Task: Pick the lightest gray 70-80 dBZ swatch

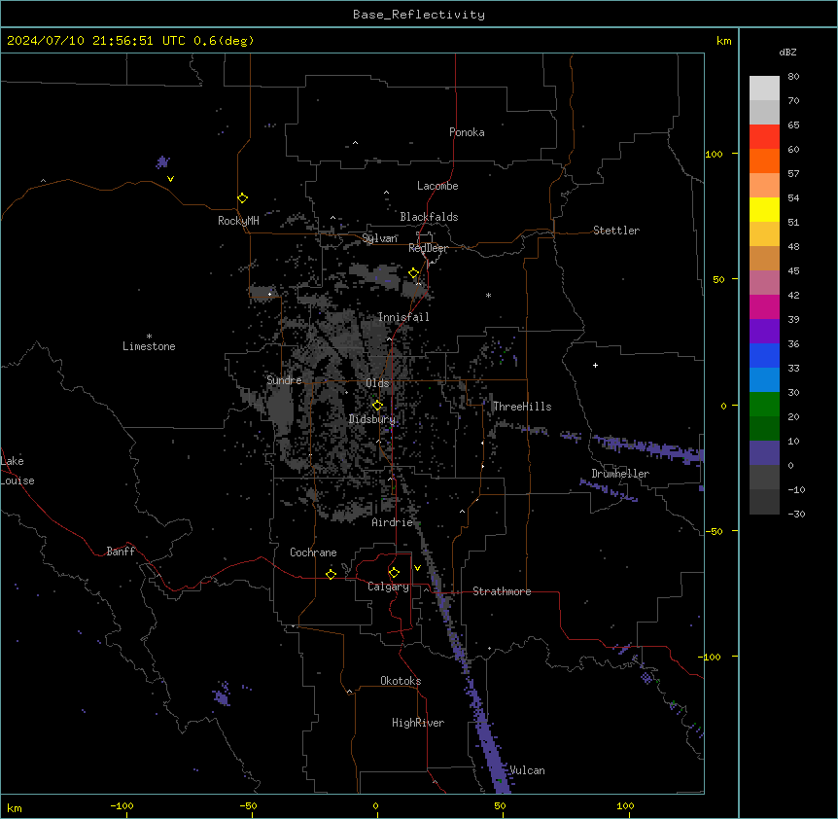Action: coord(764,89)
